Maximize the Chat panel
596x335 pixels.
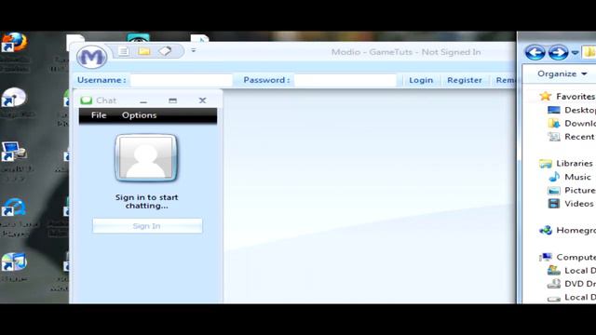(x=172, y=100)
